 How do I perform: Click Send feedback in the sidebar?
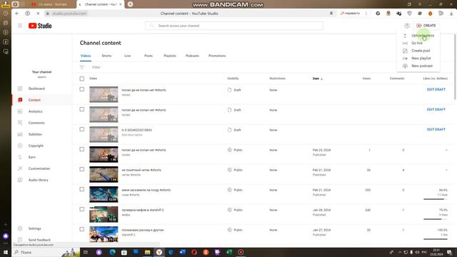[x=39, y=240]
